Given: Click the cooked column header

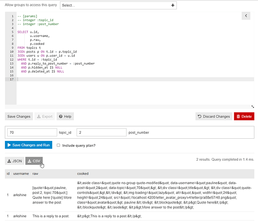Looking at the screenshot, I should (83, 174).
